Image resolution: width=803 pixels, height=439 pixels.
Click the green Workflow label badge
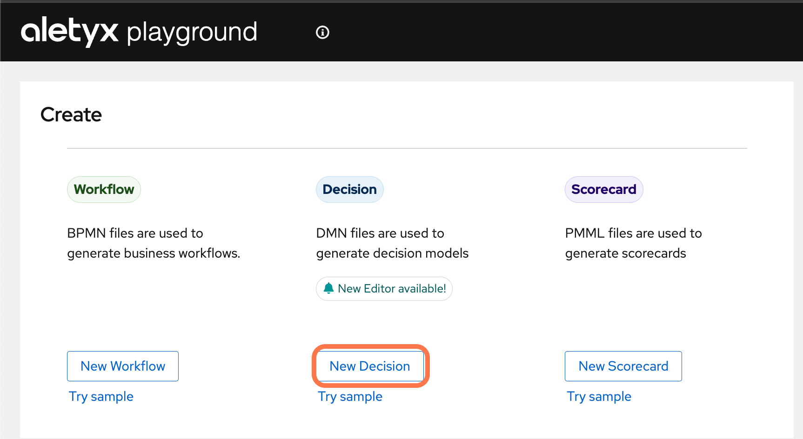pyautogui.click(x=104, y=189)
